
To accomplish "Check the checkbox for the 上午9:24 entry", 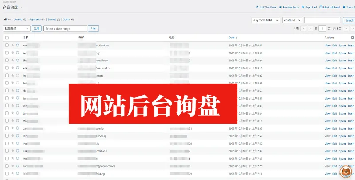I will point(7,60).
